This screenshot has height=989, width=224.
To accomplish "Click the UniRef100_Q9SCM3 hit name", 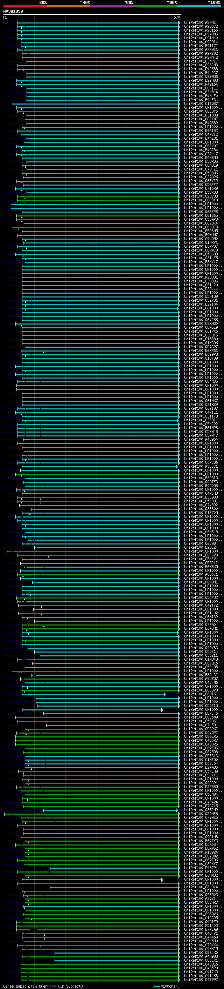I will [x=201, y=65].
